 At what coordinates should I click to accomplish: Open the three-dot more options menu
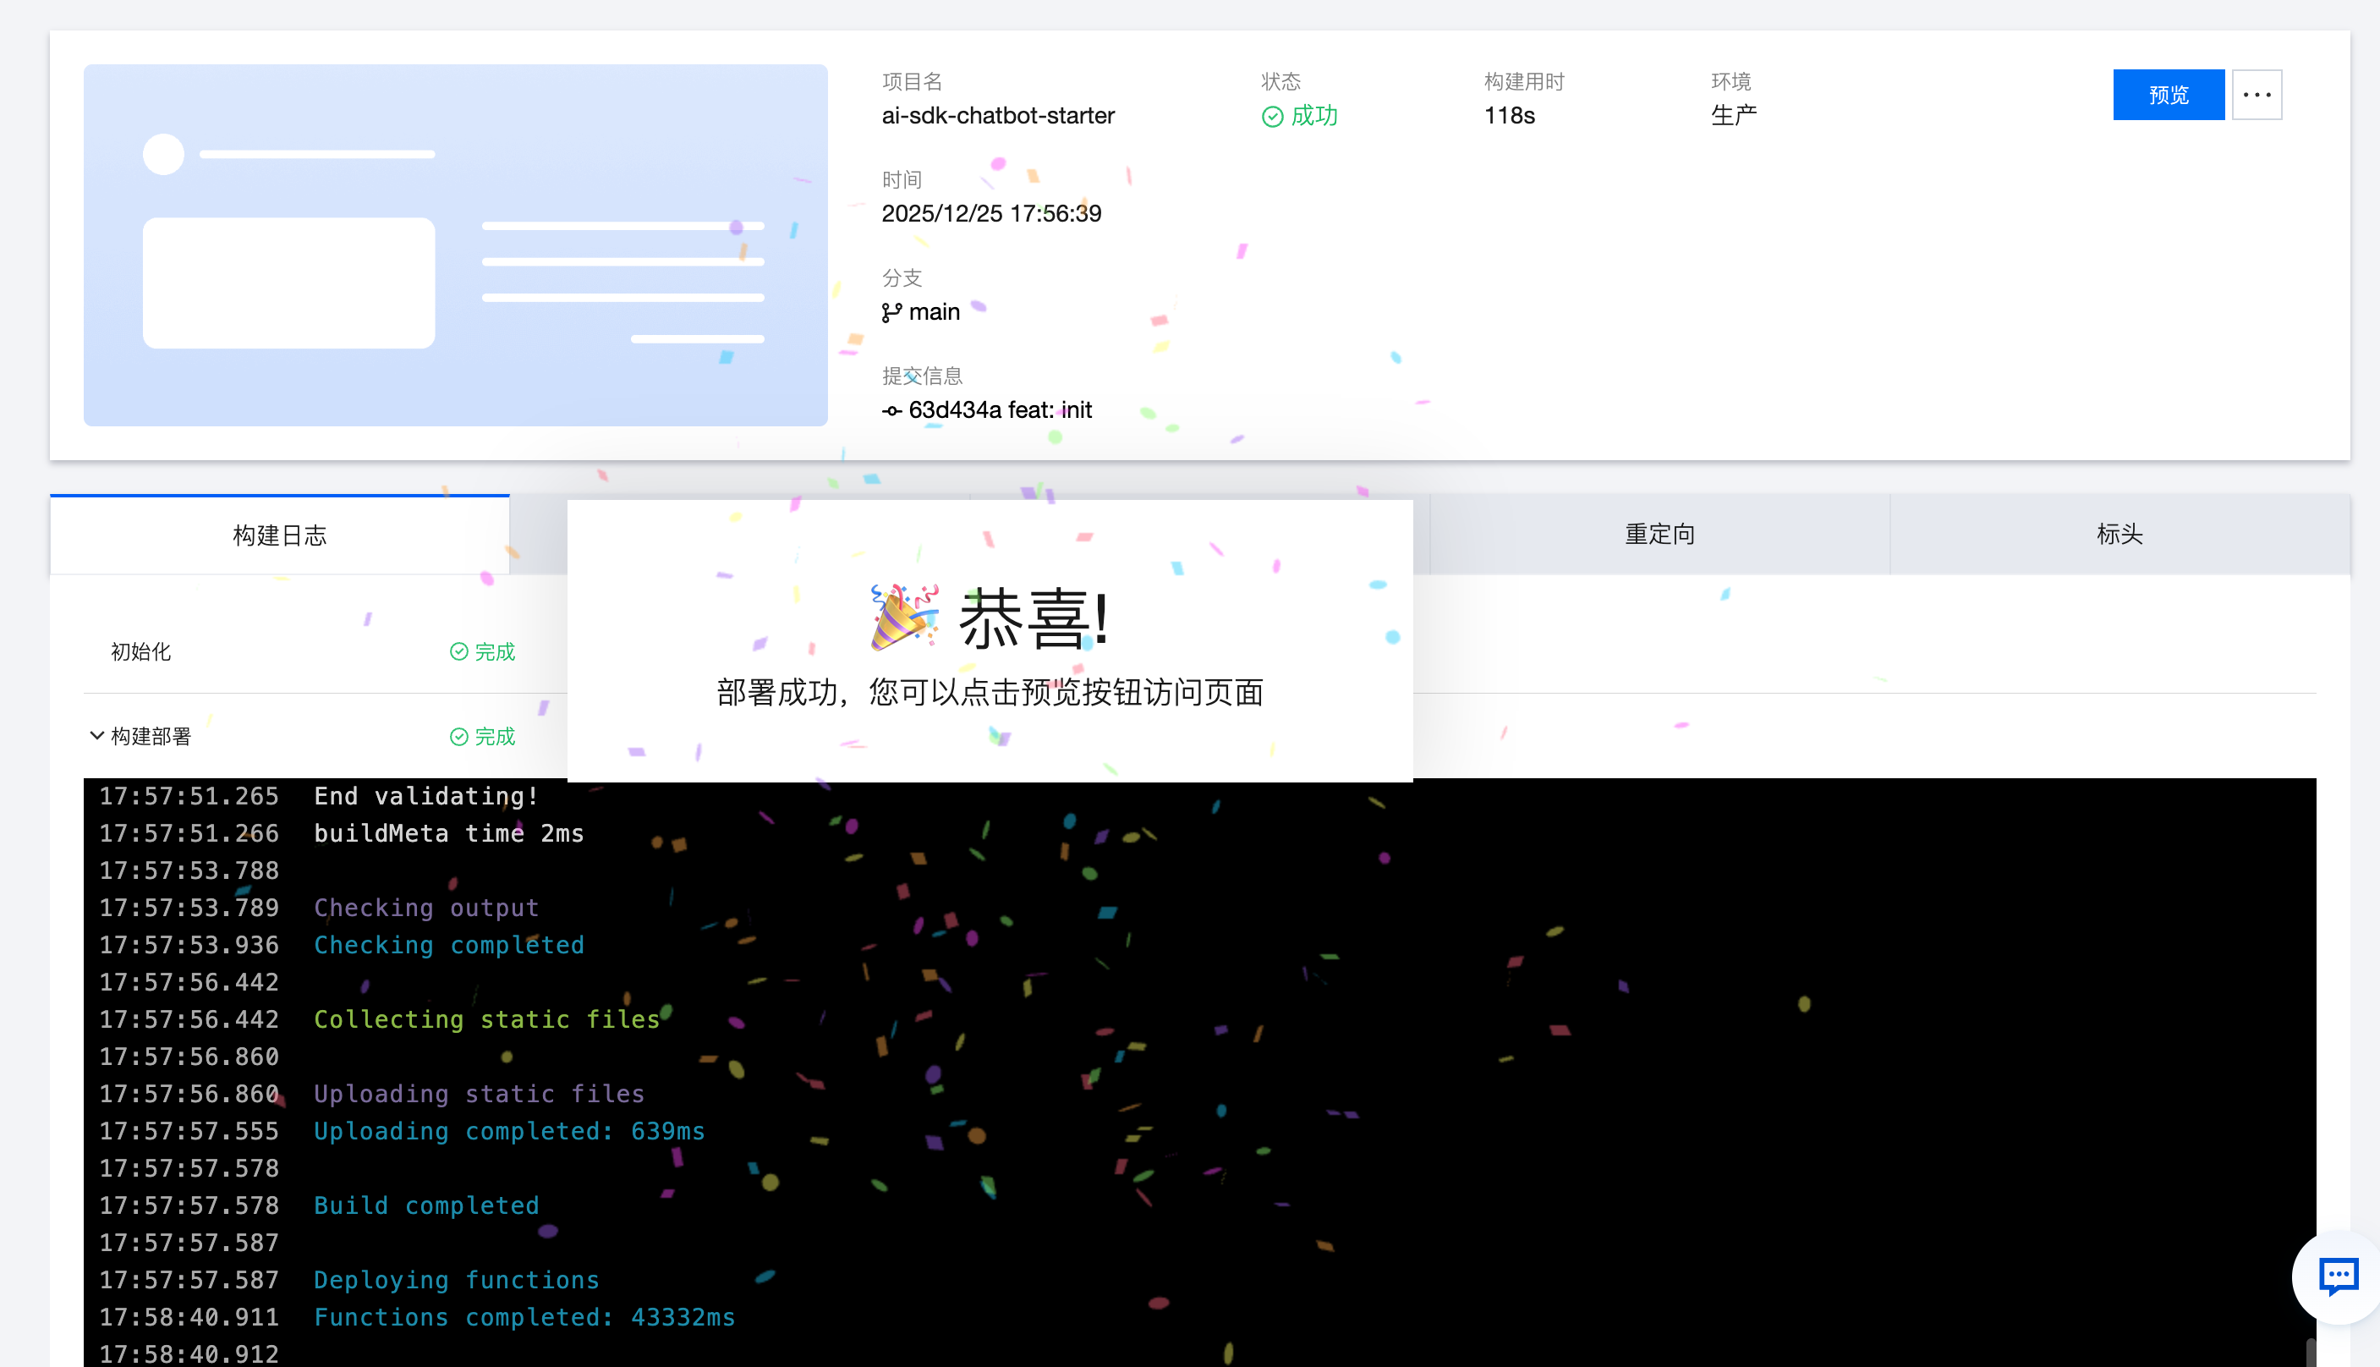[x=2257, y=95]
